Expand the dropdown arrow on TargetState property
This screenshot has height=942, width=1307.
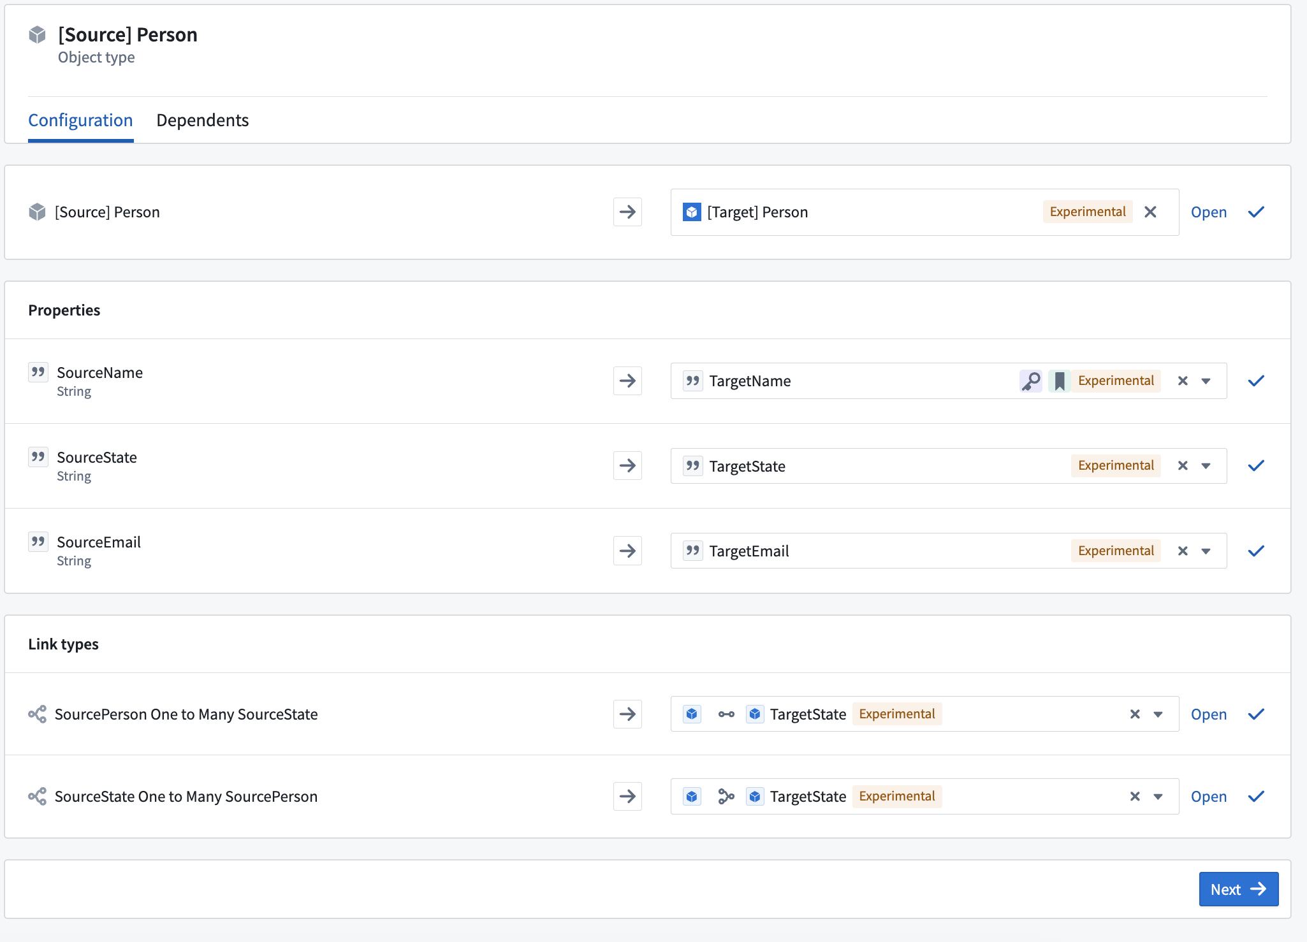(1206, 465)
